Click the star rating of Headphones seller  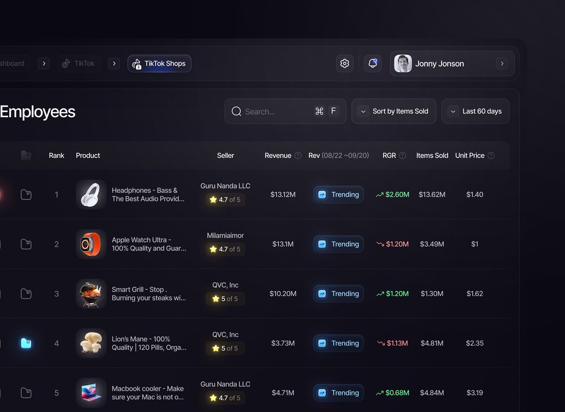coord(225,199)
